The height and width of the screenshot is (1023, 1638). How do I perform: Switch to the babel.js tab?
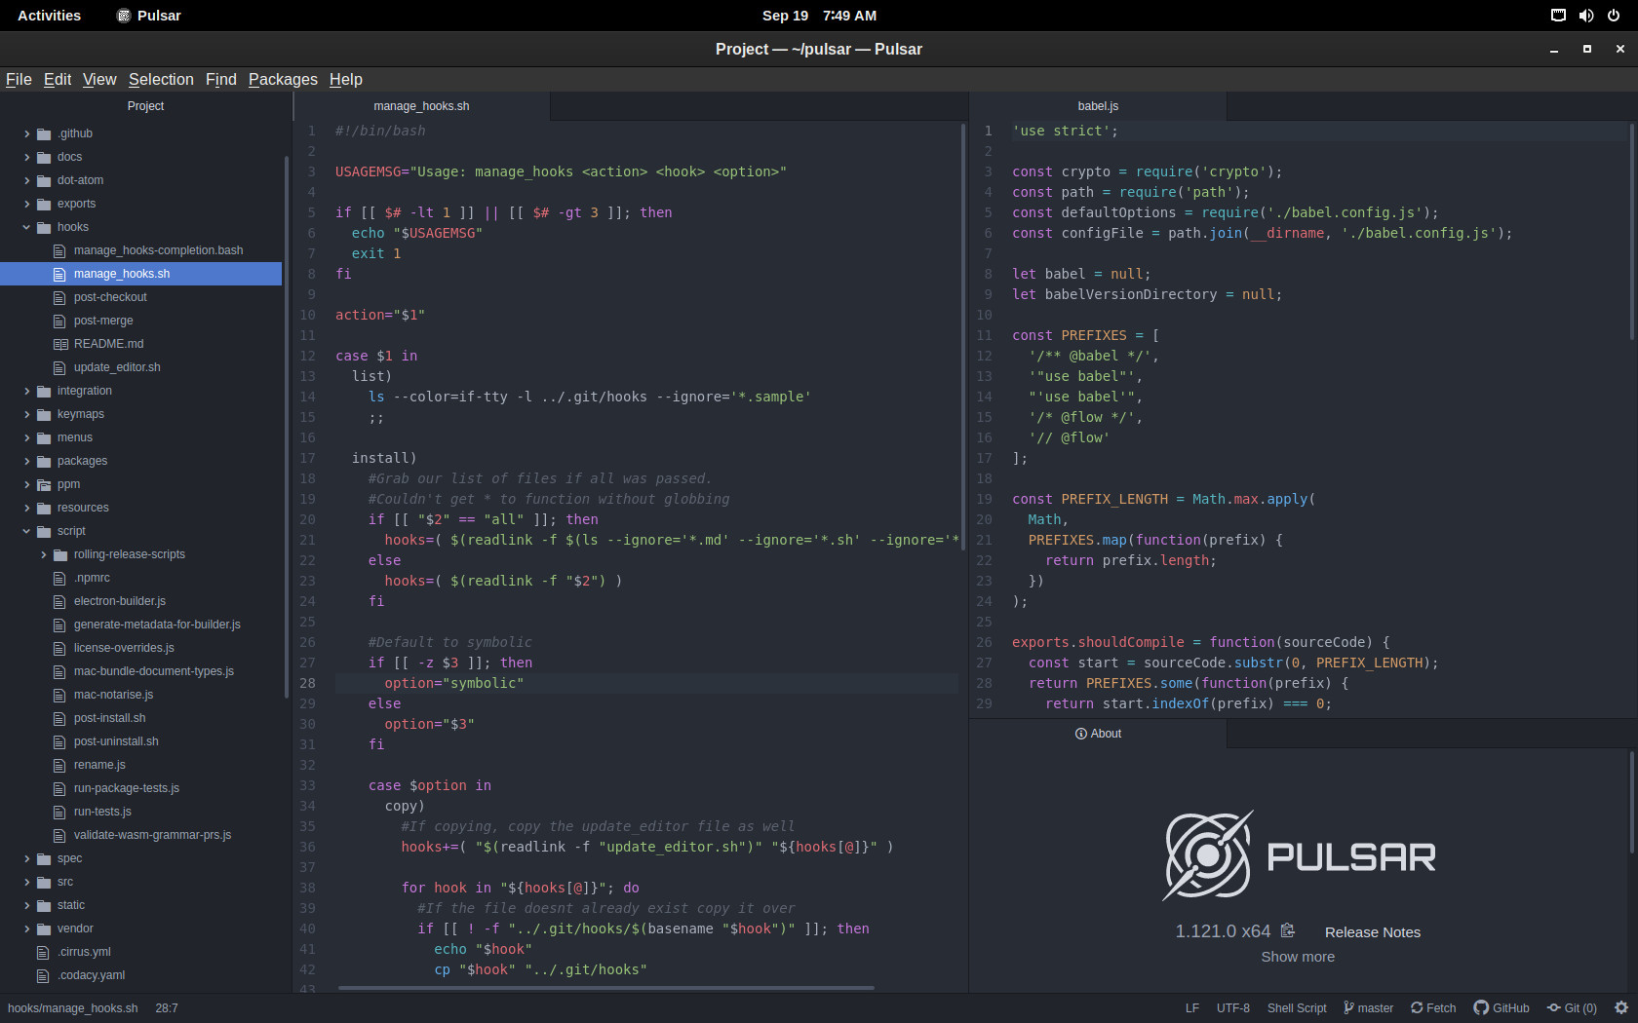[x=1098, y=106]
